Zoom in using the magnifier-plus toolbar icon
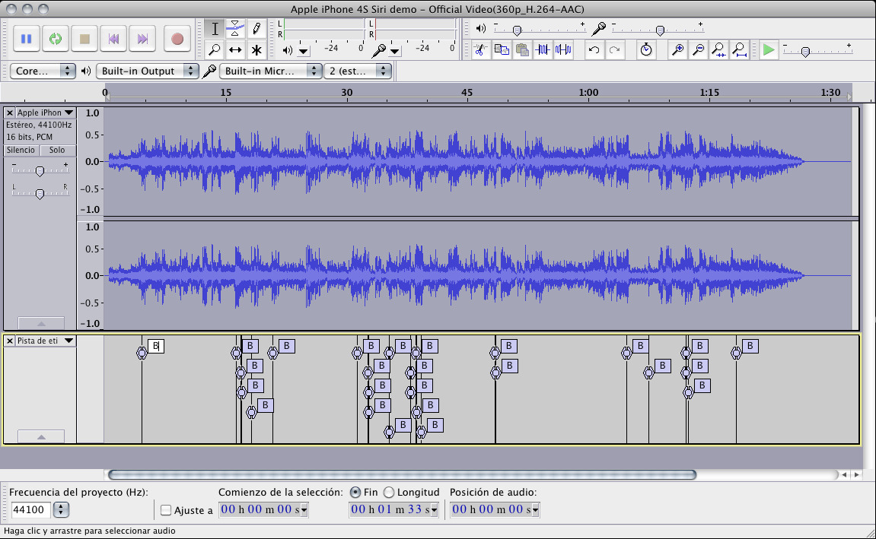Viewport: 876px width, 539px height. [678, 49]
